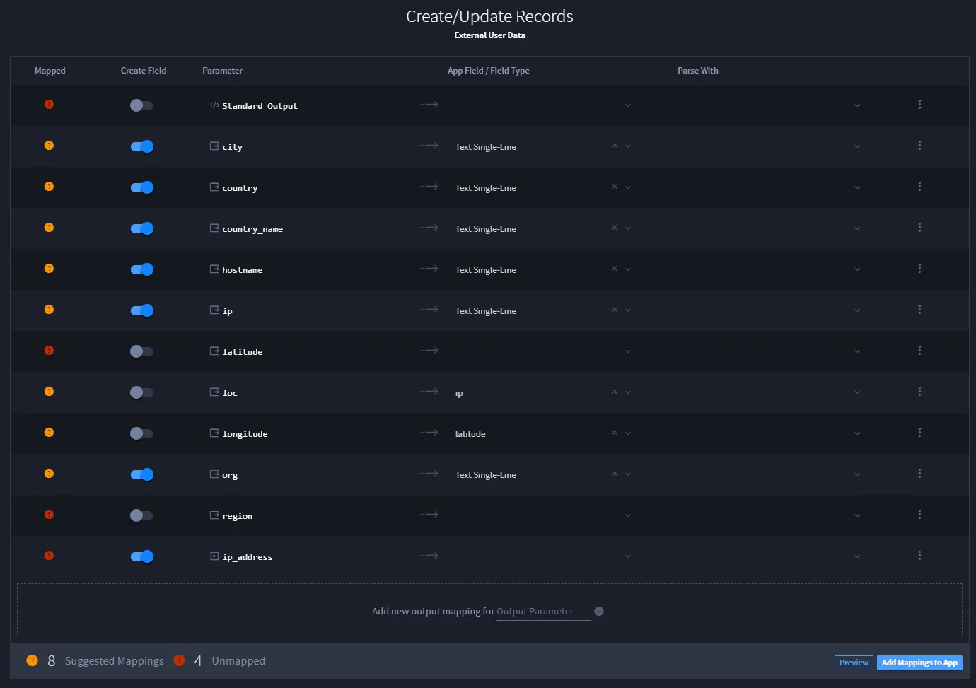This screenshot has width=976, height=688.
Task: Disable Create Field toggle for country
Action: (141, 187)
